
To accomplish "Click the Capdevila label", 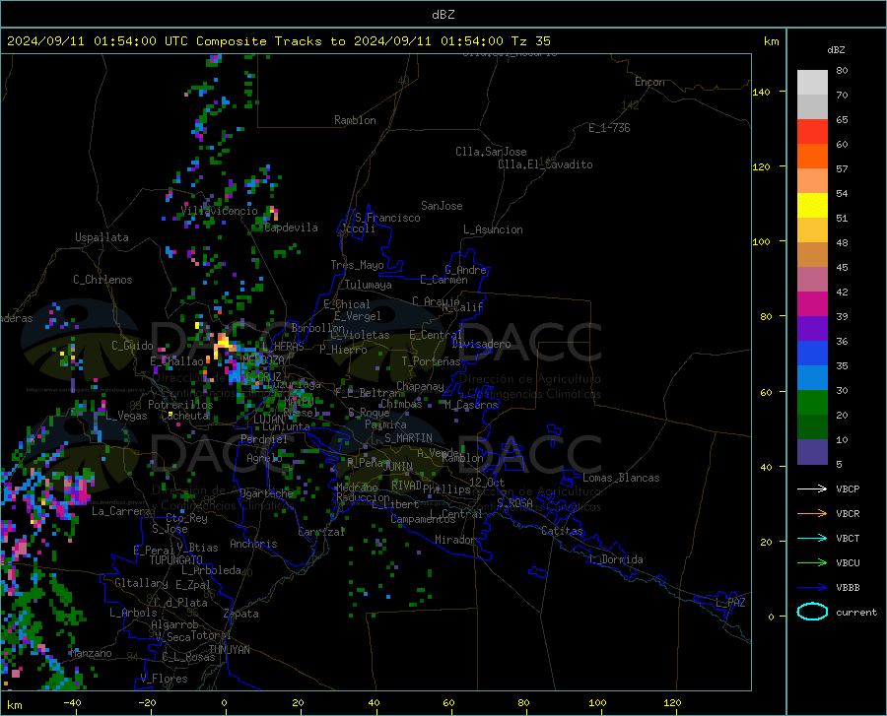I will point(292,228).
